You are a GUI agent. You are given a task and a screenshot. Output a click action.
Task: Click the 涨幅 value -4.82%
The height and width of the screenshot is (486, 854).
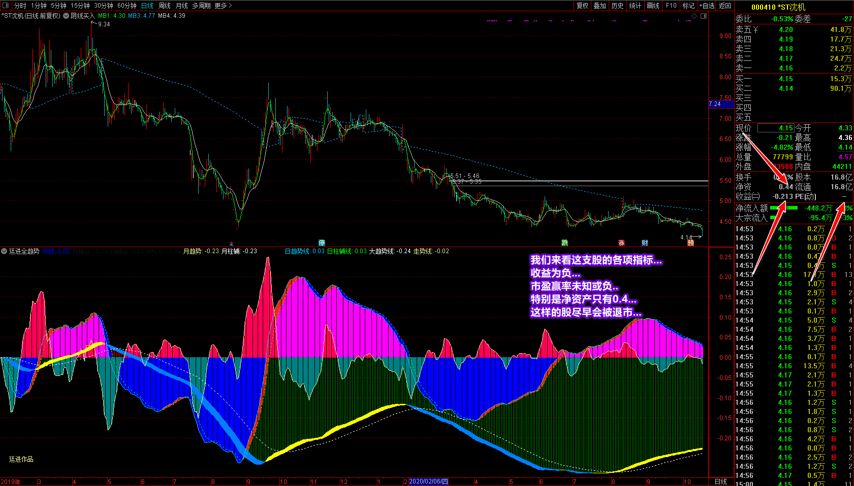tap(782, 147)
